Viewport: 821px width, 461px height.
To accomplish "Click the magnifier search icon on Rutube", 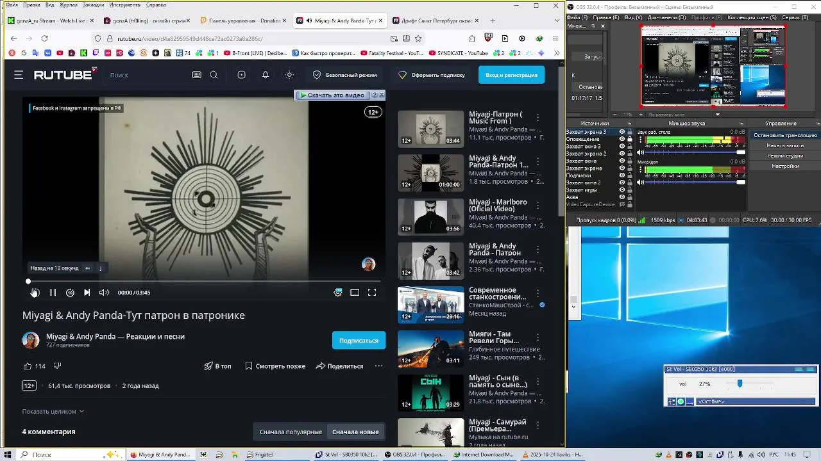I will tap(214, 75).
